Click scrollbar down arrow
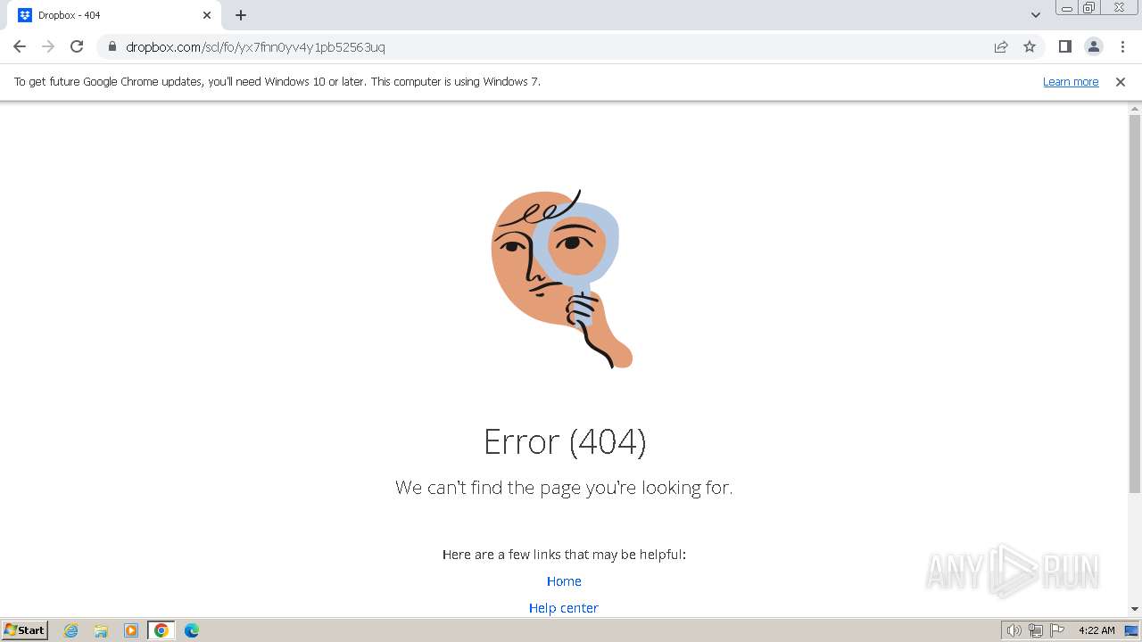The image size is (1142, 642). click(x=1135, y=609)
